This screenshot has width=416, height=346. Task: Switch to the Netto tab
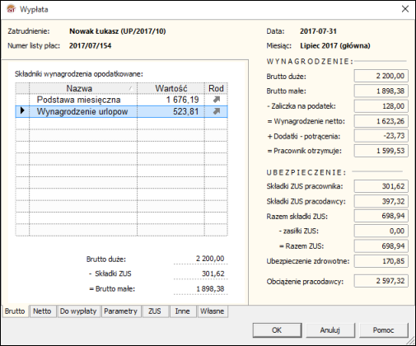pos(42,311)
